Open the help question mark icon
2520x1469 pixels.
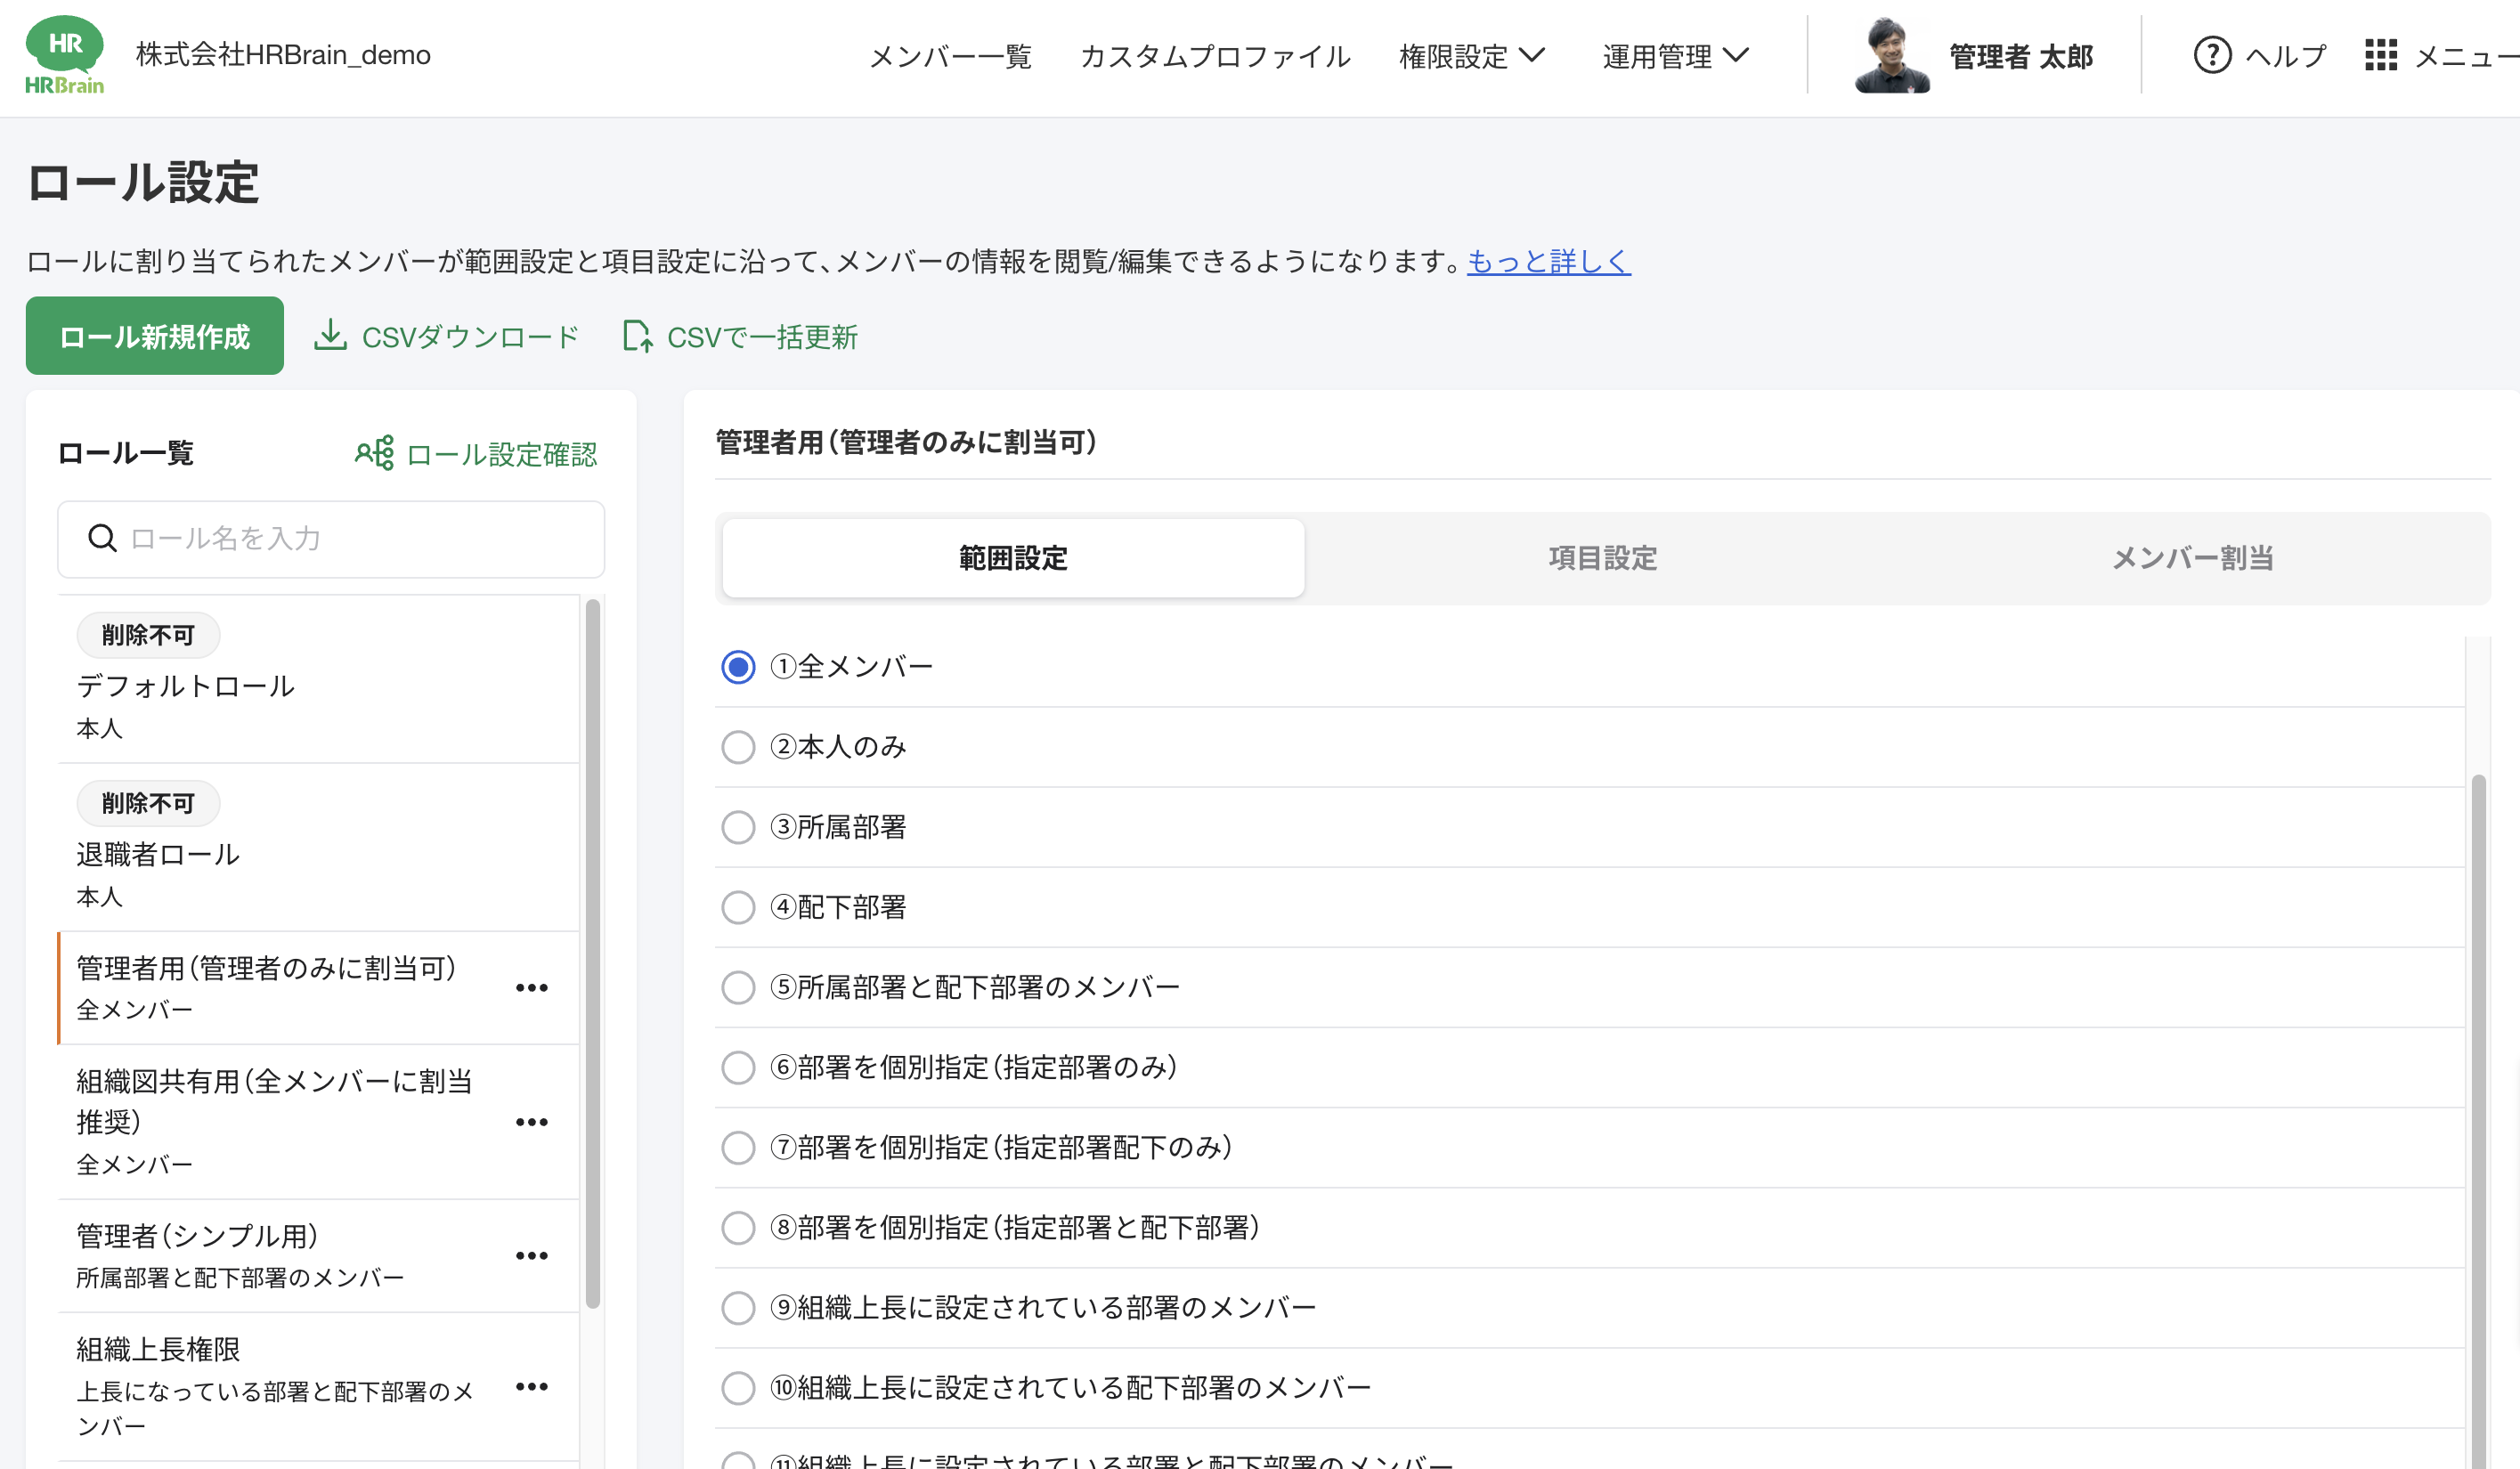(x=2212, y=55)
